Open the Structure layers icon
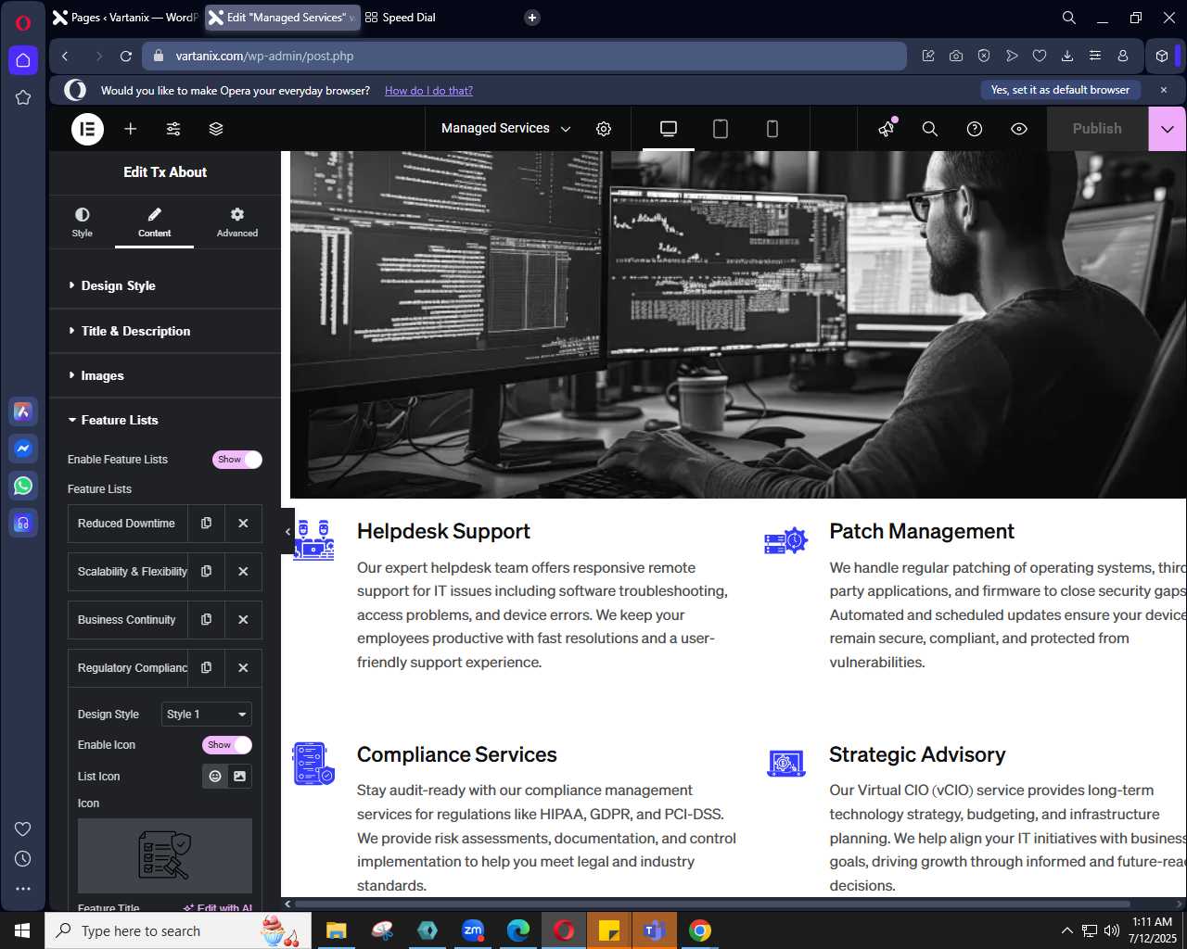 click(216, 129)
